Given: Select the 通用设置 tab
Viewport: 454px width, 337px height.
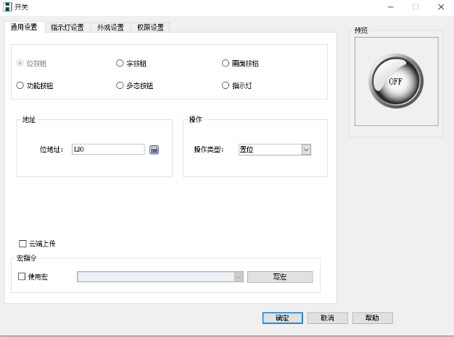Looking at the screenshot, I should [x=24, y=27].
